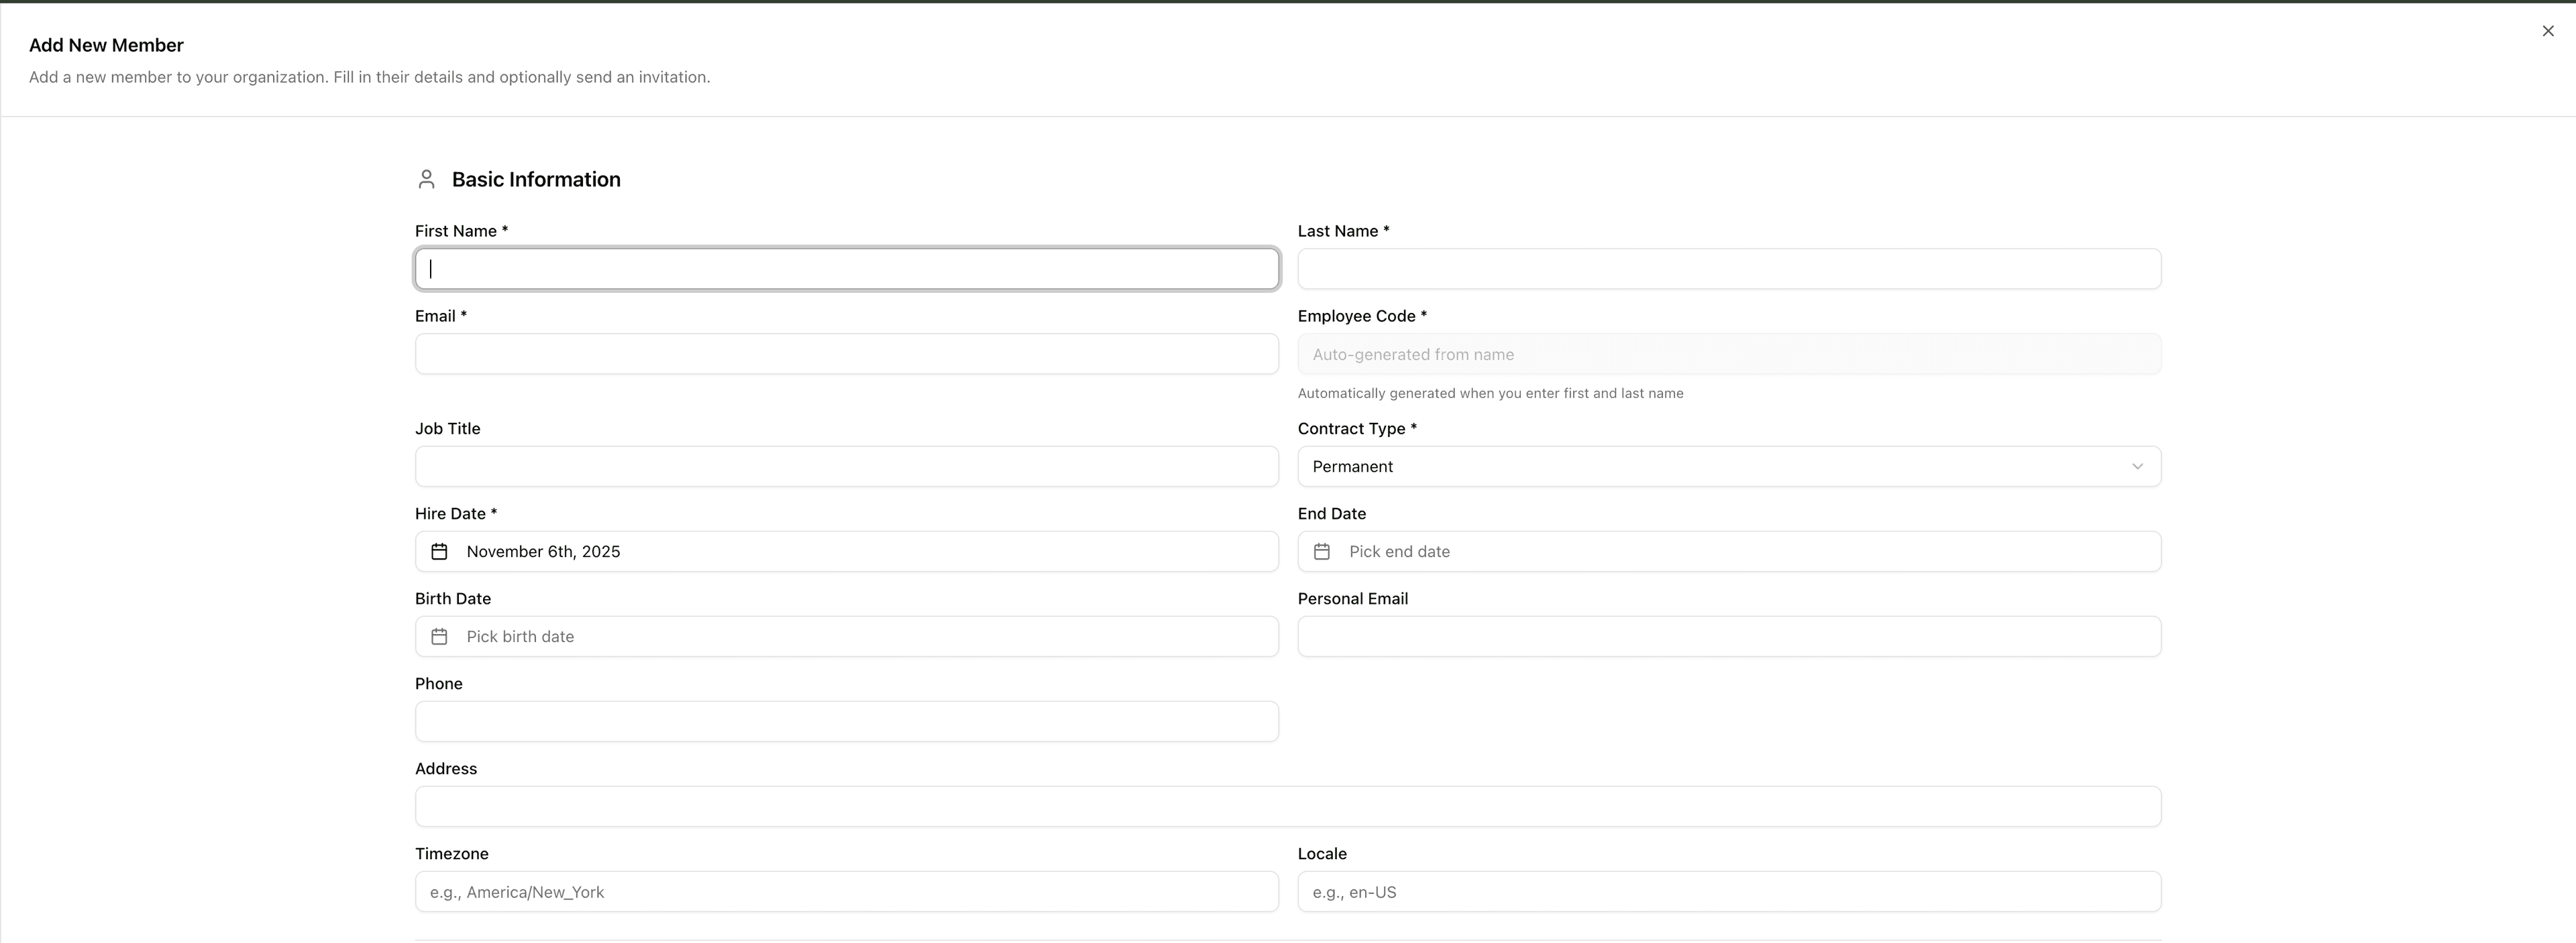This screenshot has width=2576, height=943.
Task: Click the Last Name input field
Action: [x=1729, y=269]
